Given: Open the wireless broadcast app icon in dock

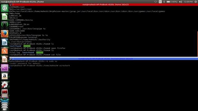Looking at the screenshot, I should point(5,25).
